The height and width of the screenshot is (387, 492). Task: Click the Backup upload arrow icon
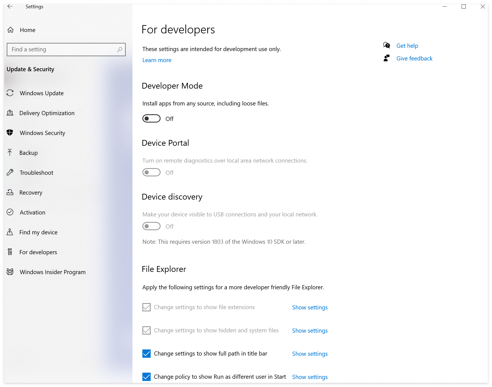[x=10, y=153]
